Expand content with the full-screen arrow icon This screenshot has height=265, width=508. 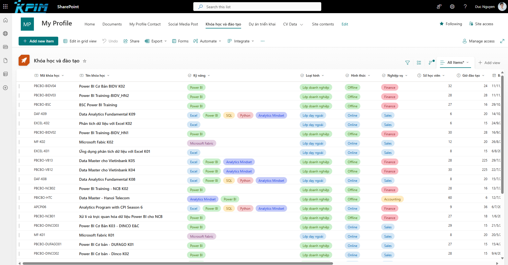pos(502,41)
